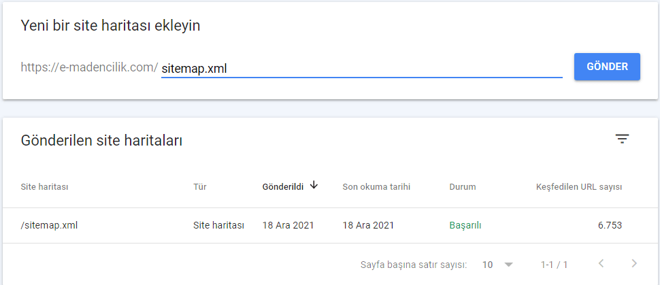
Task: Click the Keşfedilen URL sayısı column header
Action: 579,187
